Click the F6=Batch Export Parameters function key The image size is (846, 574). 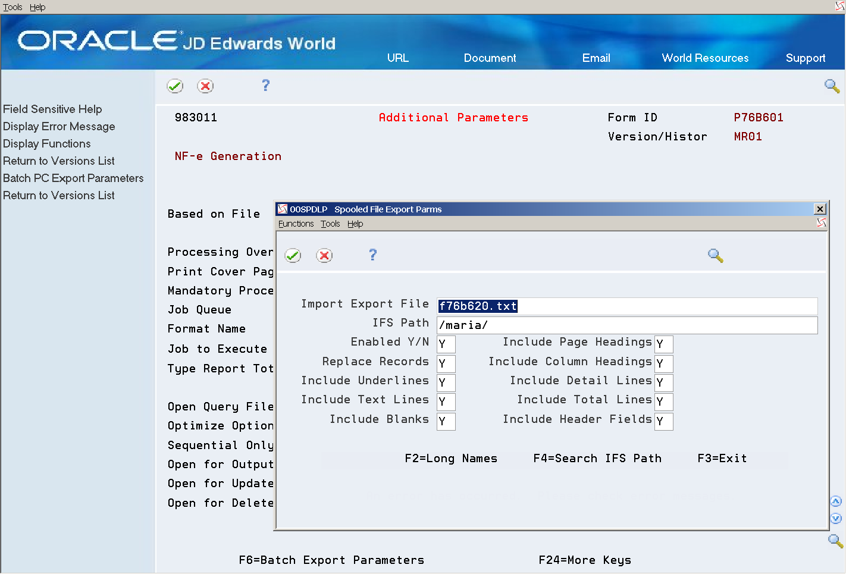pos(331,560)
